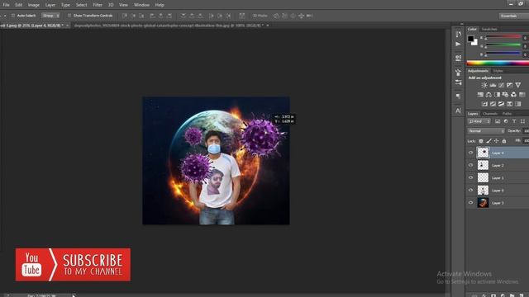Hide Layer 2 with its eye icon
Screen dimensions: 529x297
(470, 165)
